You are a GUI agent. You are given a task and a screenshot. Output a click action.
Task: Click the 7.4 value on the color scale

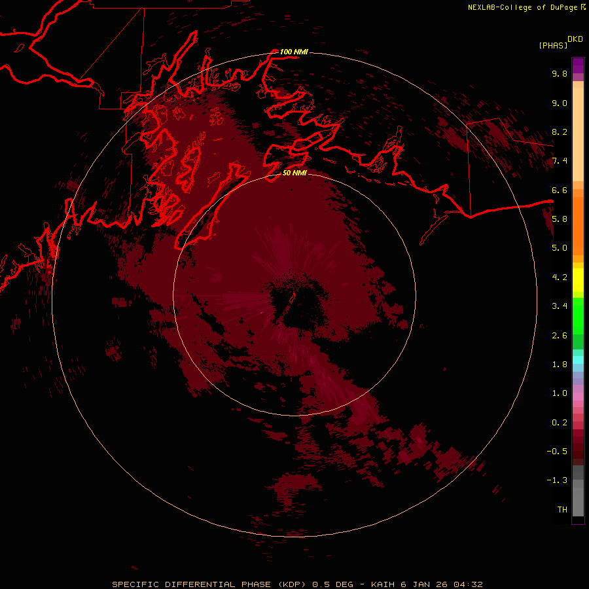pos(560,161)
